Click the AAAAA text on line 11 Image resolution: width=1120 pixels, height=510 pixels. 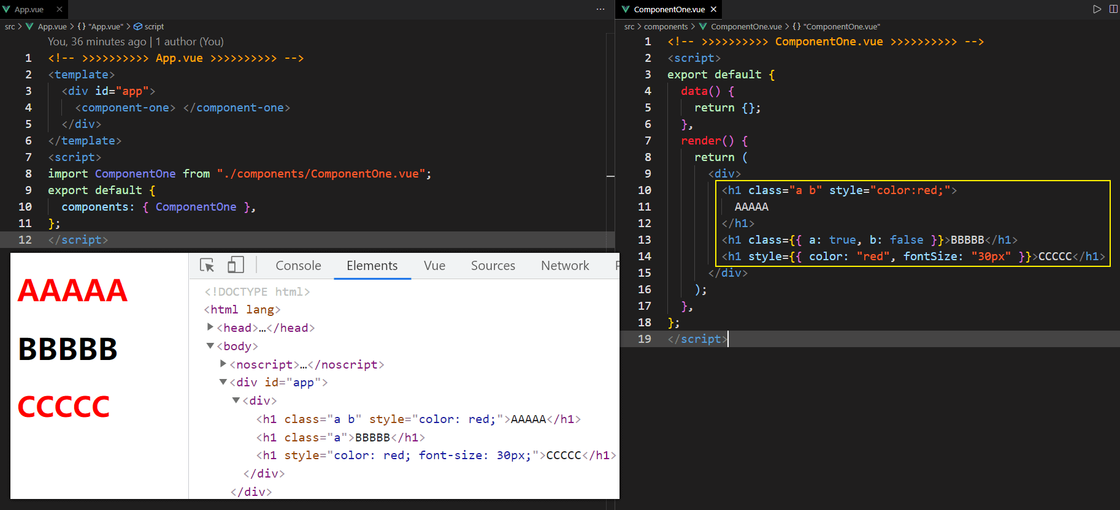pos(751,207)
